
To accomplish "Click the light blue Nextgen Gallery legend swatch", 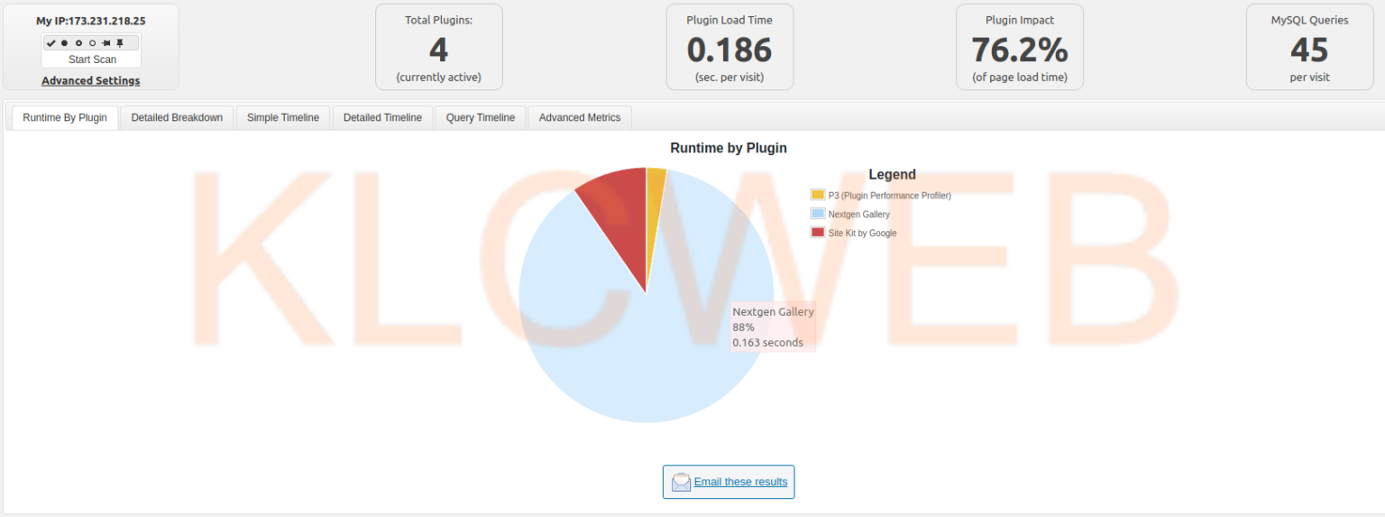I will (818, 214).
